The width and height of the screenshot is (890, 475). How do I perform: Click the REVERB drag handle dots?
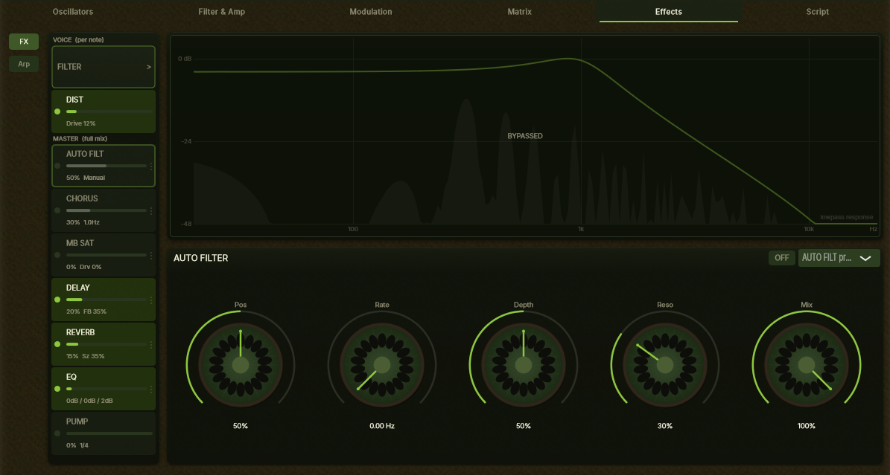[x=151, y=344]
